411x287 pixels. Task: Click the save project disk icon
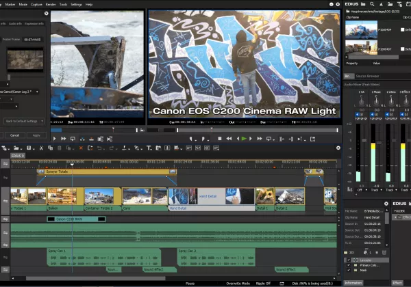[x=29, y=148]
